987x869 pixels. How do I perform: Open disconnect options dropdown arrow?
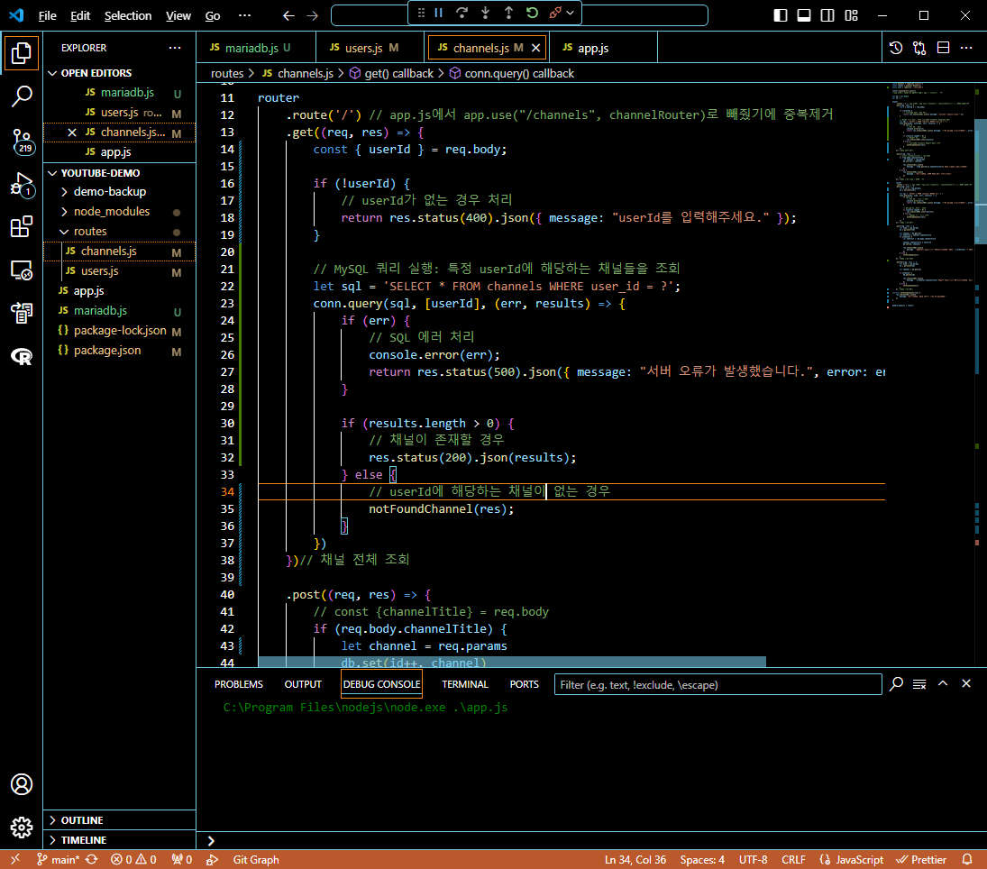[571, 13]
